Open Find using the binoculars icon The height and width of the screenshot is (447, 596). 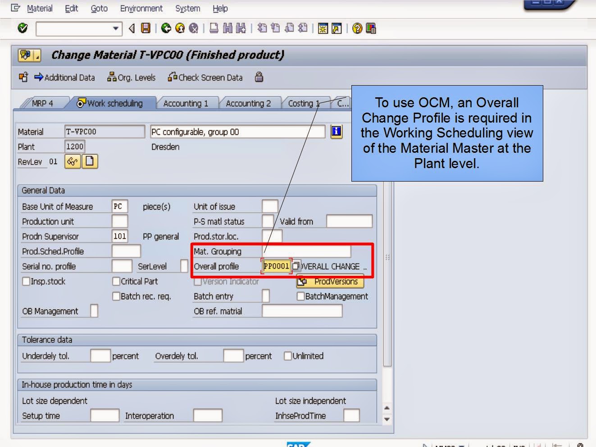227,28
